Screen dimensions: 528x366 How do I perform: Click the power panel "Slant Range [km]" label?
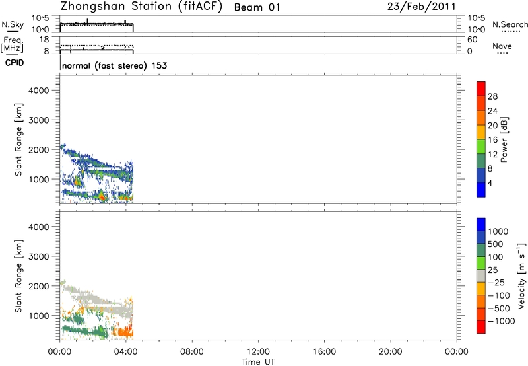(18, 139)
